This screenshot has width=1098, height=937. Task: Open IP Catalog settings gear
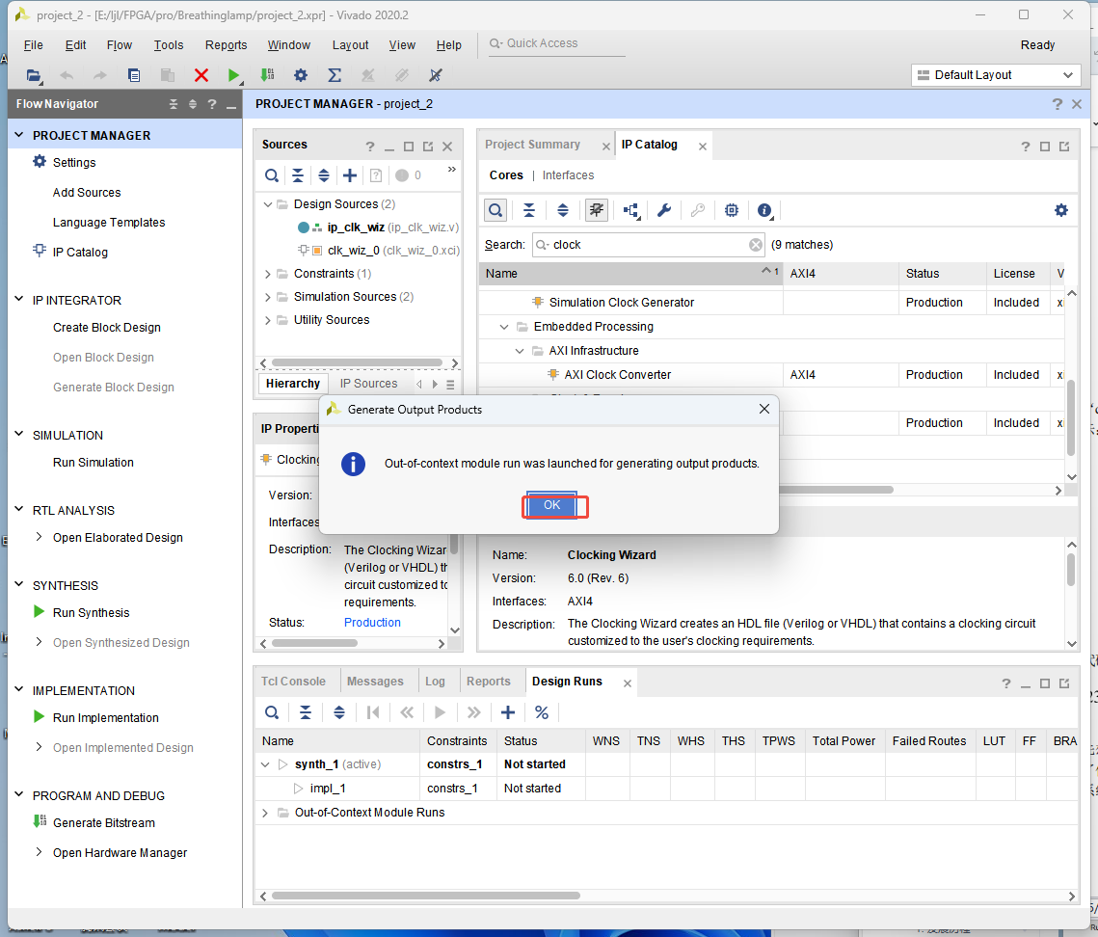click(1061, 210)
